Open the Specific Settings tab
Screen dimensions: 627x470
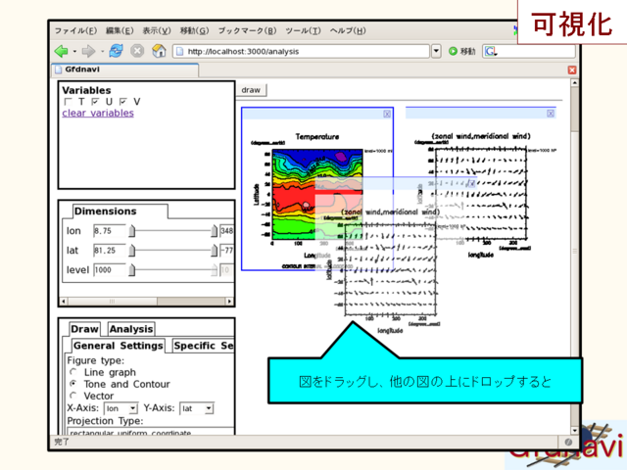coord(204,346)
